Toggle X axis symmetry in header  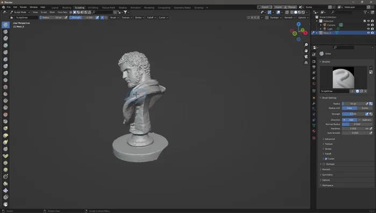pyautogui.click(x=252, y=18)
